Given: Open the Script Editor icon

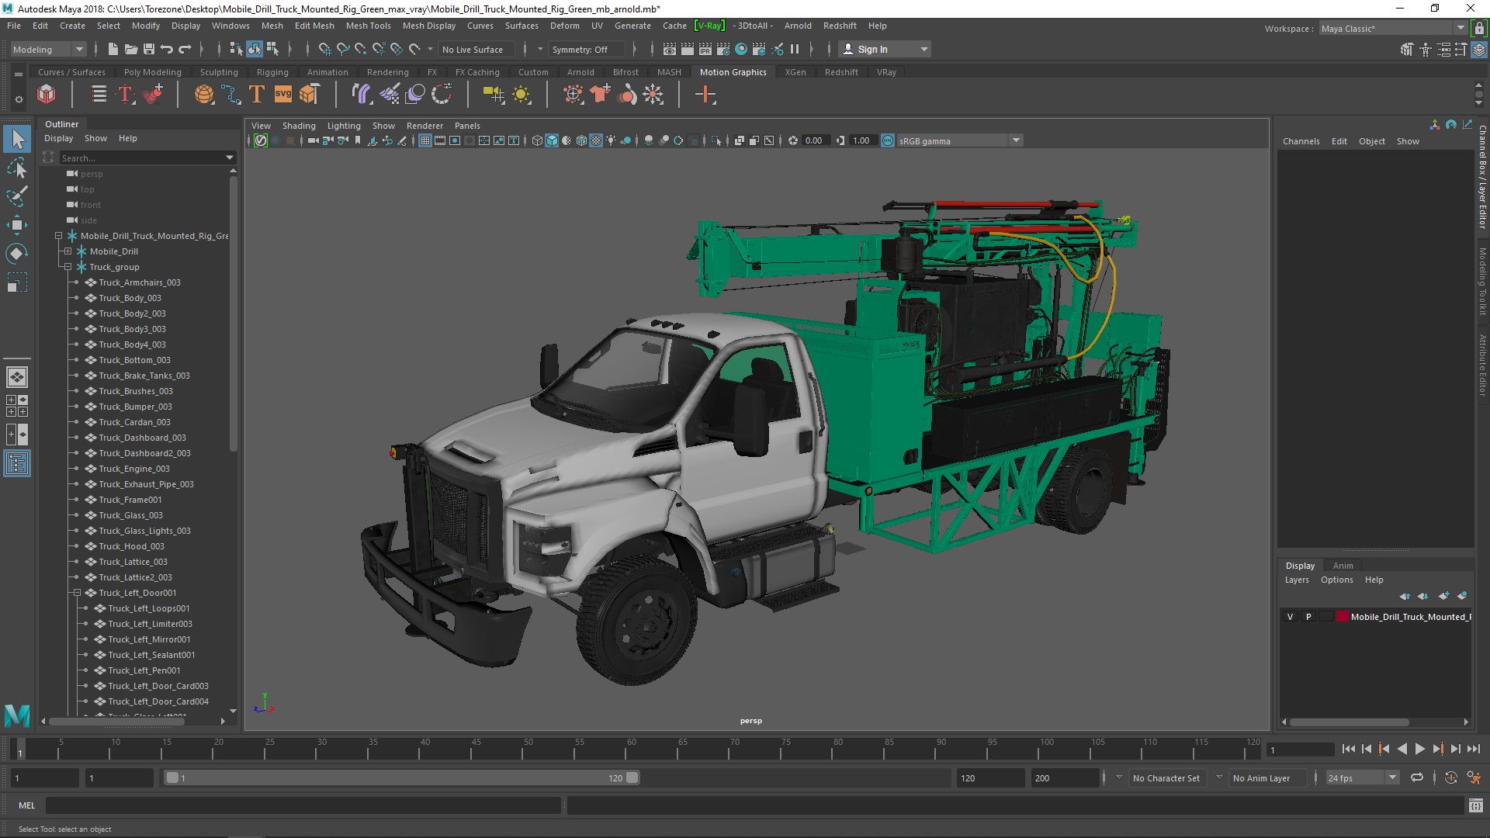Looking at the screenshot, I should [x=1475, y=805].
